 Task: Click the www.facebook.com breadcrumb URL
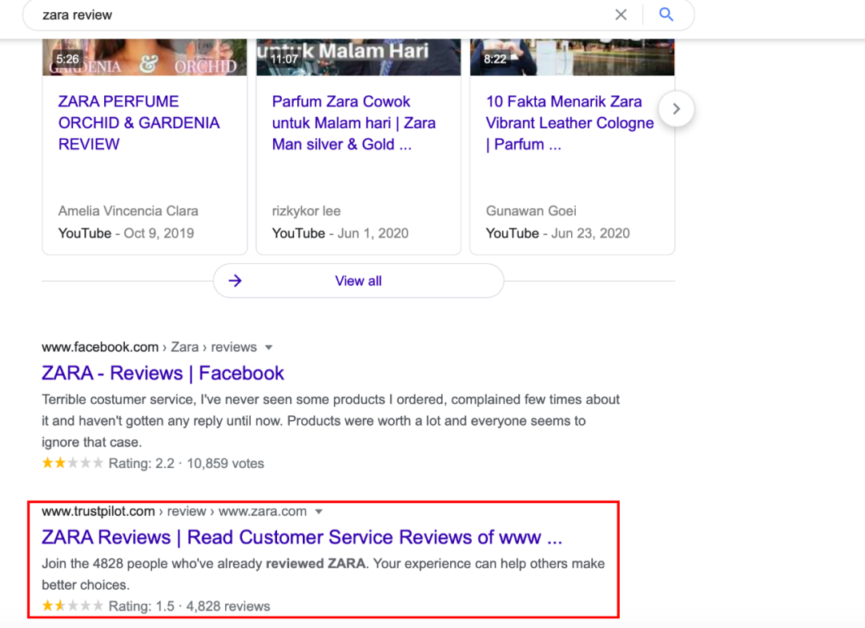[100, 347]
